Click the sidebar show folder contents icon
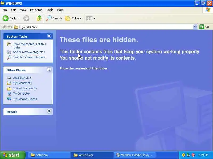Viewport: 213px width, 159px height. point(9,44)
